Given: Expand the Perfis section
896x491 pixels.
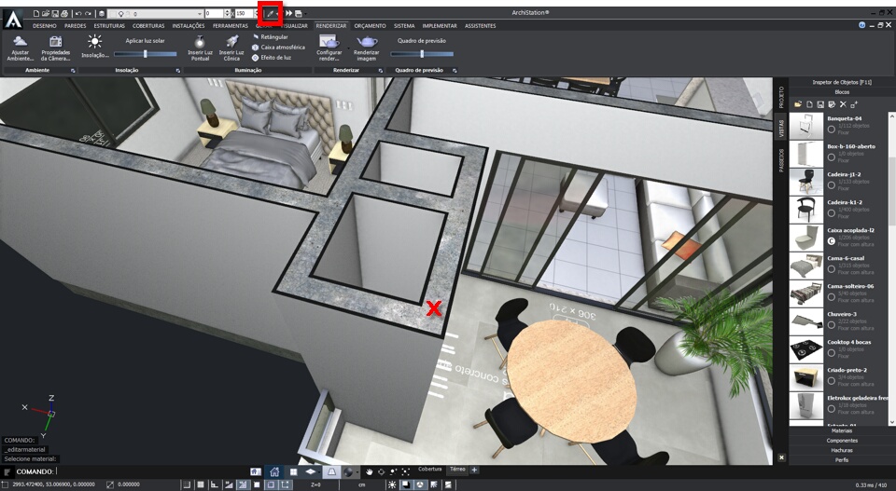Looking at the screenshot, I should point(842,459).
